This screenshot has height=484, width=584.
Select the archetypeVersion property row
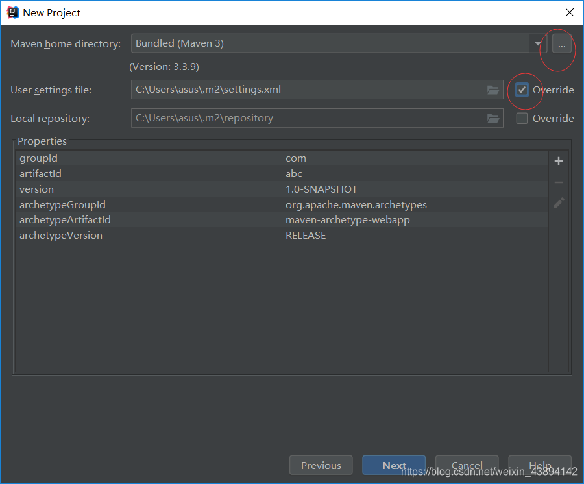pyautogui.click(x=282, y=236)
